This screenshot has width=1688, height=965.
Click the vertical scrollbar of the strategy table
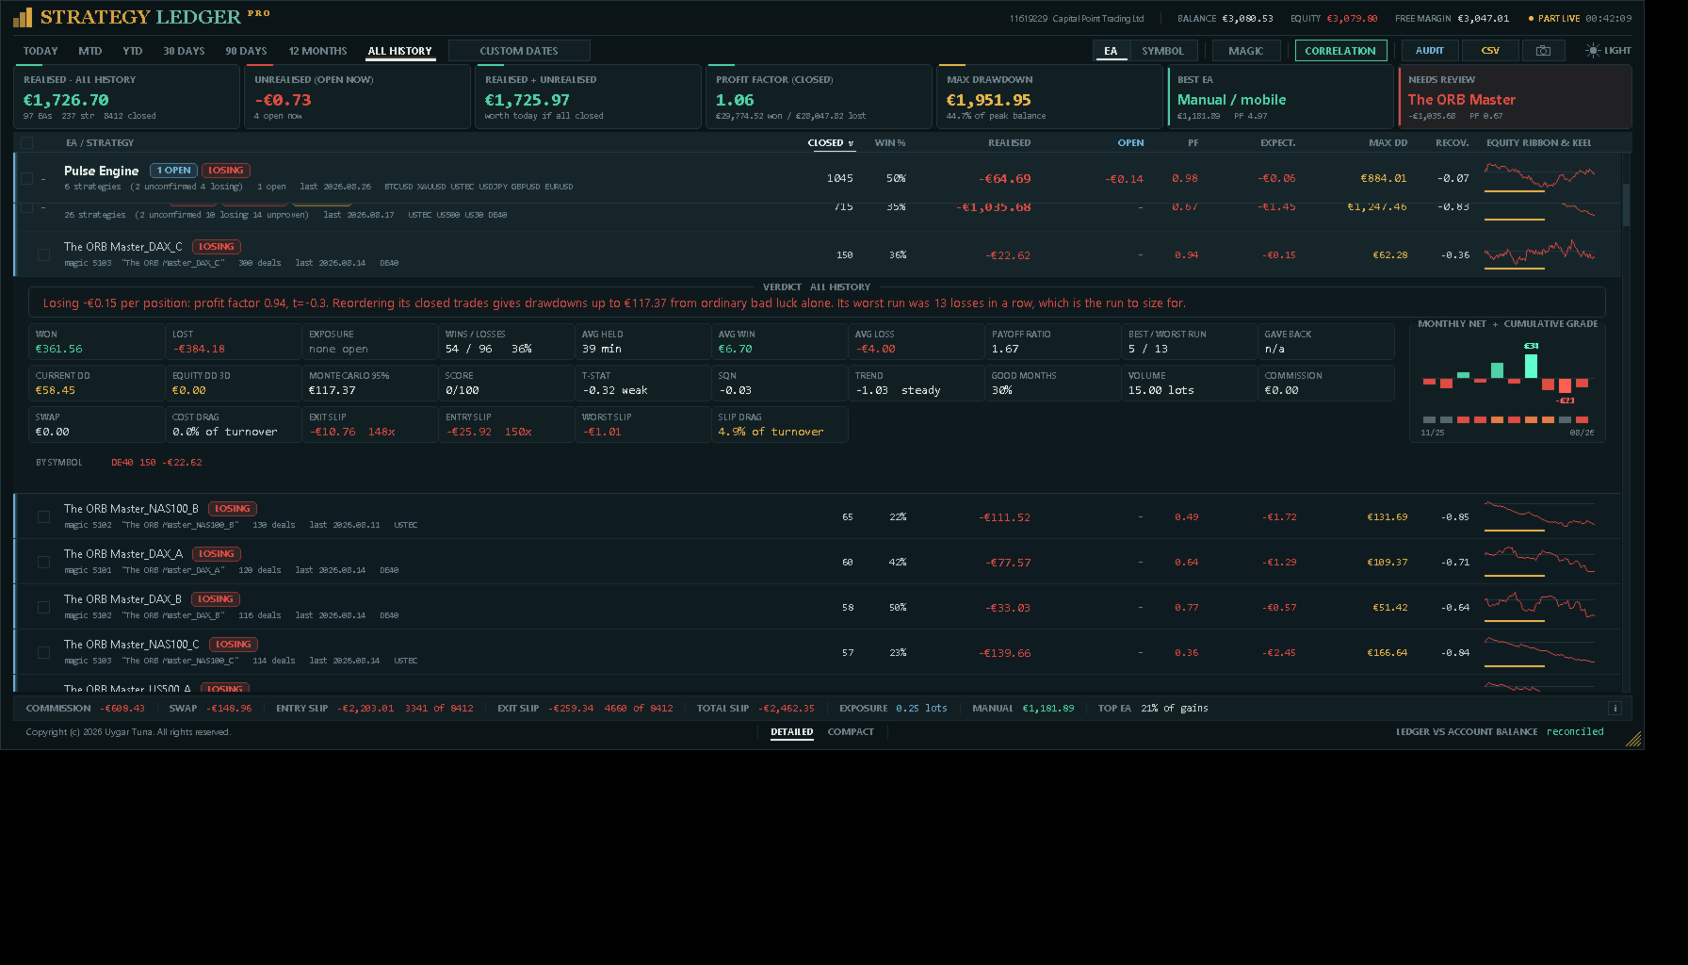click(1626, 204)
